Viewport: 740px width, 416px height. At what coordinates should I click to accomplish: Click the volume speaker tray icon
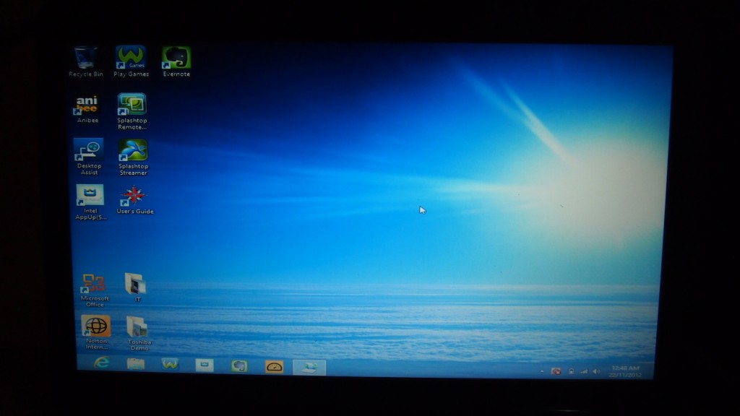(596, 372)
